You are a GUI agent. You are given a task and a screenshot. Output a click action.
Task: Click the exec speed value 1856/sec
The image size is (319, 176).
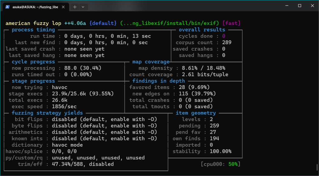click(64, 106)
